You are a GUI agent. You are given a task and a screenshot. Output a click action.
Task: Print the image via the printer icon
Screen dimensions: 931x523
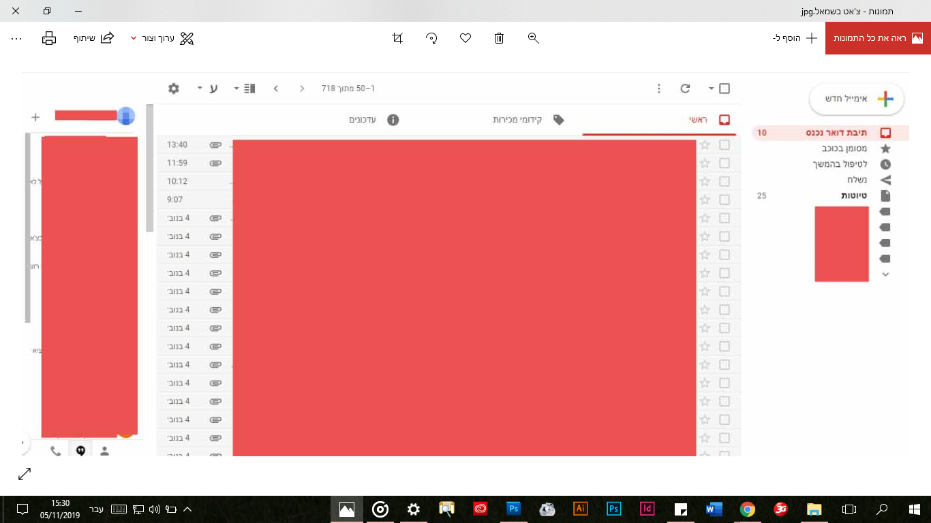pos(48,38)
